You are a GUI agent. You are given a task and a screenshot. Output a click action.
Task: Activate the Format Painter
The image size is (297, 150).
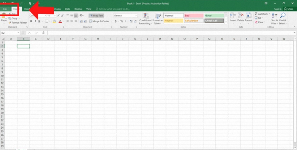coord(17,23)
